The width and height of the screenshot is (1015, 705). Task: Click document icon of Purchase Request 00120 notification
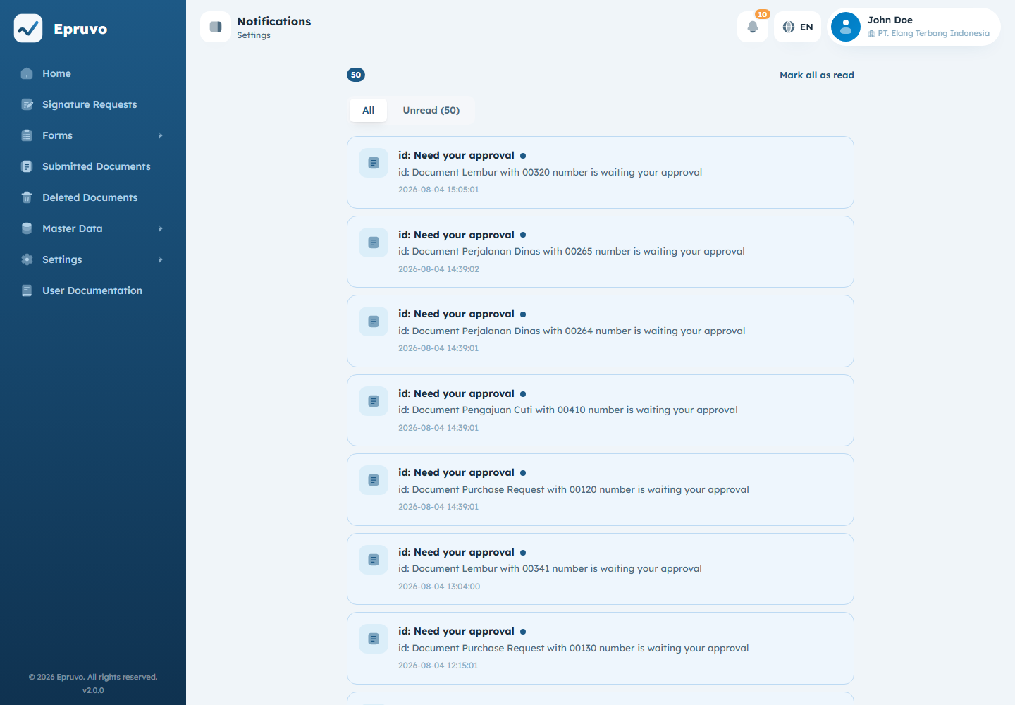pyautogui.click(x=374, y=480)
